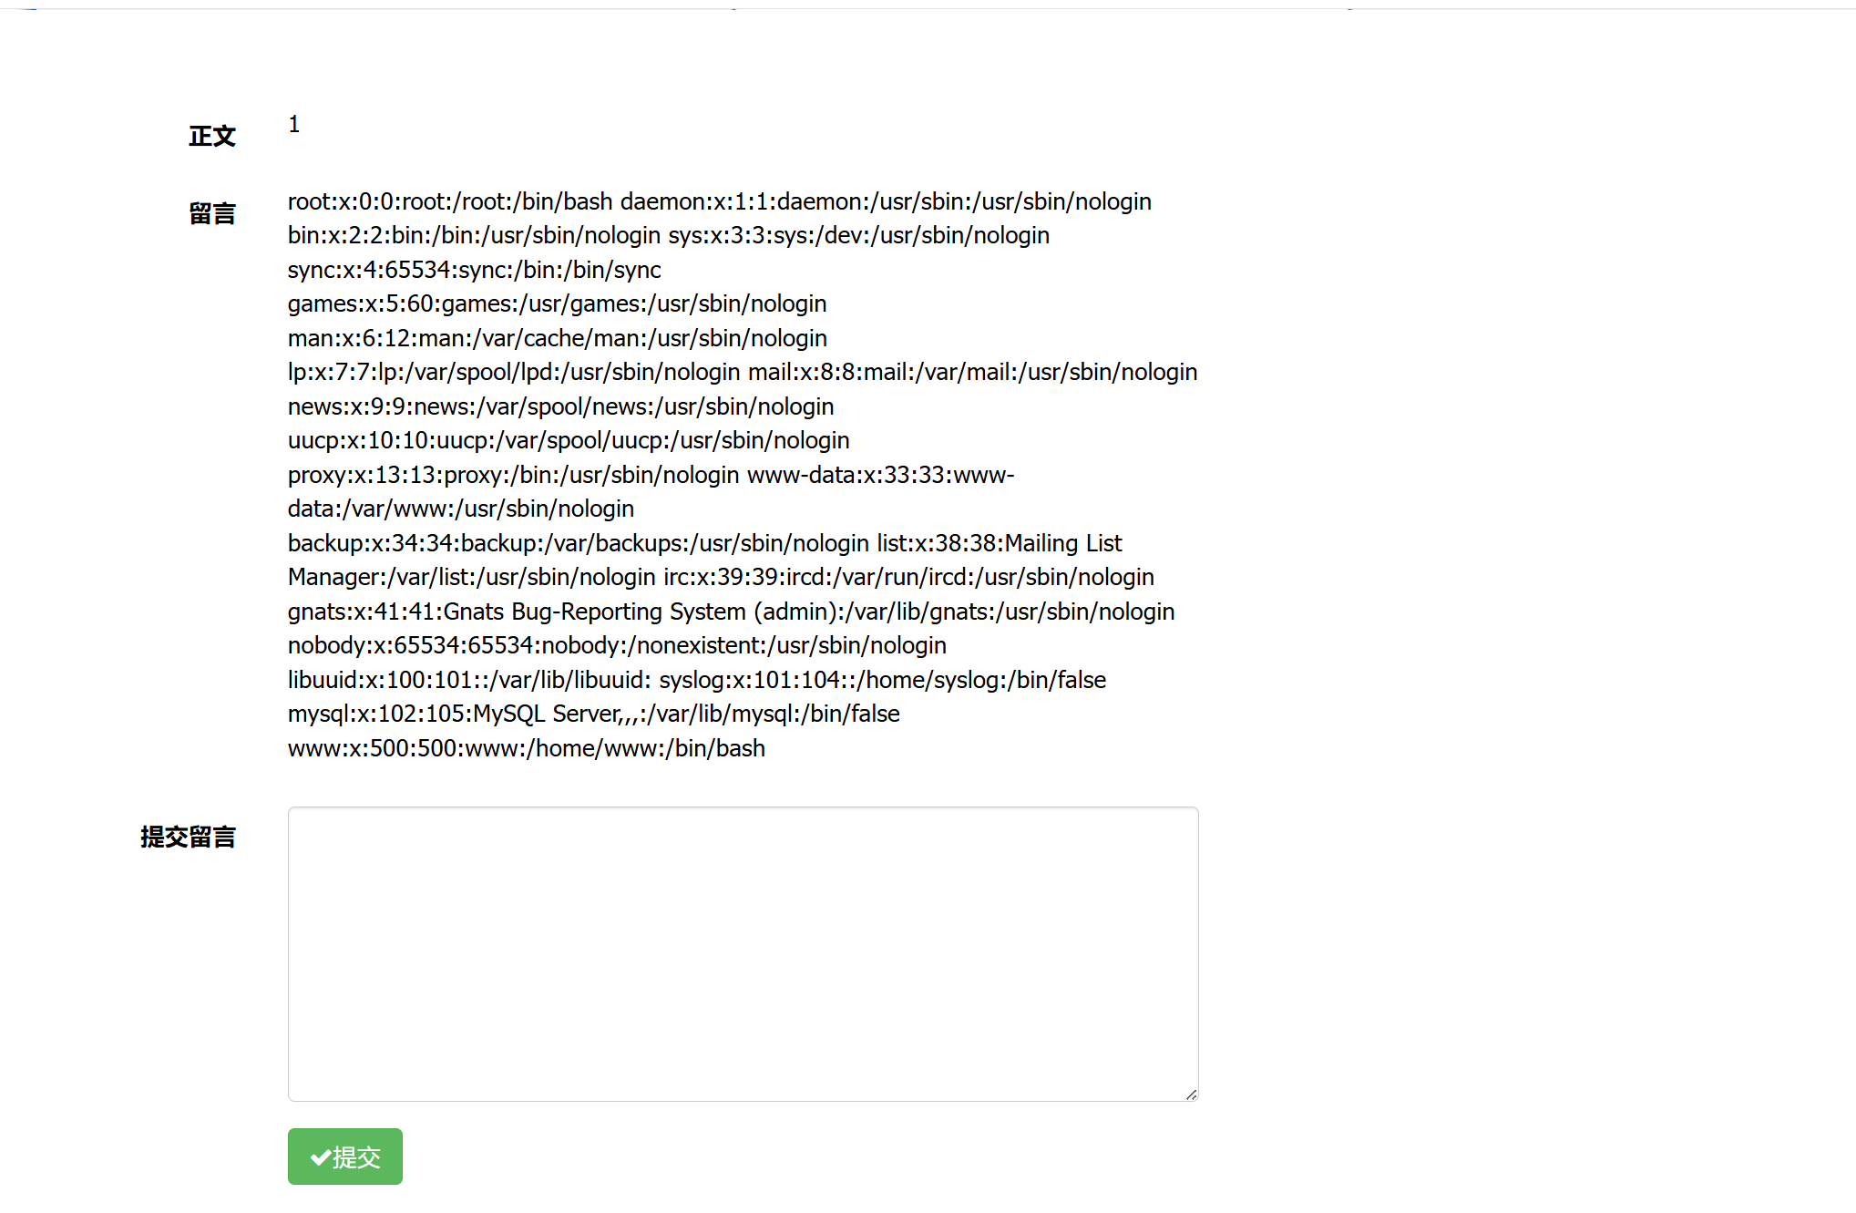Click the news:x:9:9 line
Image resolution: width=1856 pixels, height=1213 pixels.
pos(560,406)
